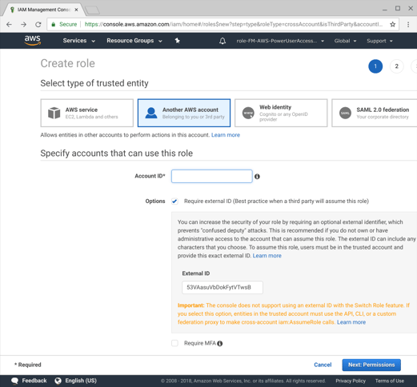Viewport: 417px width, 387px height.
Task: Open the pin shortcuts icon in navbar
Action: coord(178,41)
